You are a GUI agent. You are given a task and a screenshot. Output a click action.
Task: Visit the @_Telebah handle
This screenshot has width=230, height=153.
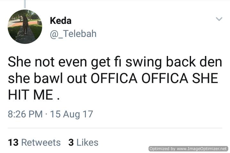coord(73,34)
